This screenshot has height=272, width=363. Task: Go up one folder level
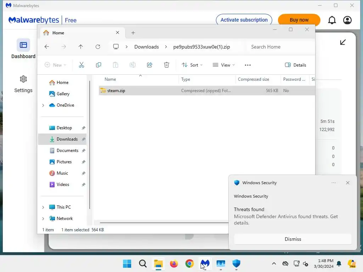(x=80, y=47)
